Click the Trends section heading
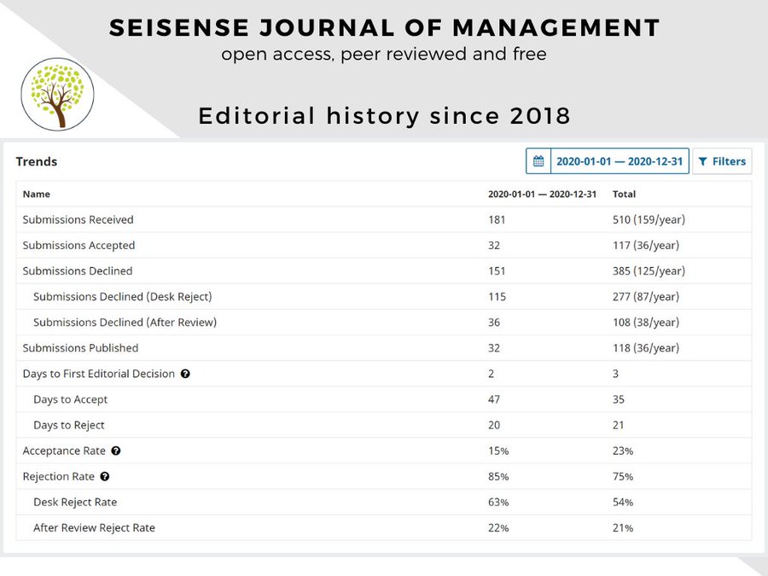This screenshot has height=576, width=768. point(36,161)
